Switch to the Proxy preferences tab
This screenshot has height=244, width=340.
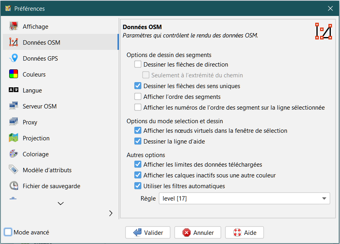(x=30, y=122)
